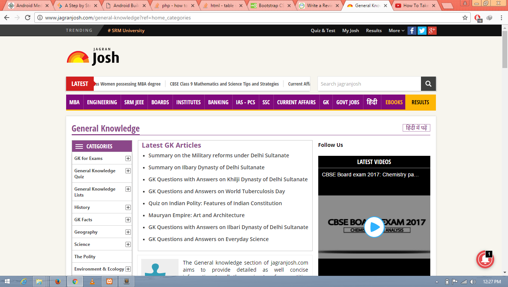Open VLC media player from taskbar

[x=92, y=281]
